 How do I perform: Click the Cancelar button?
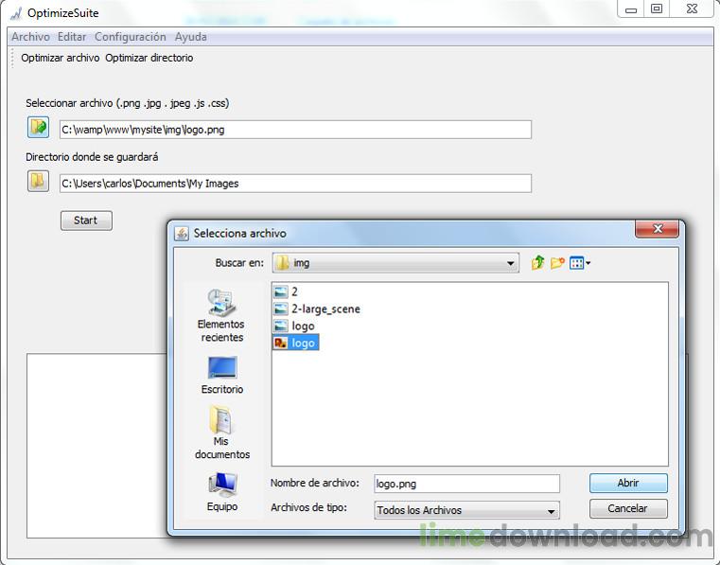pos(628,508)
